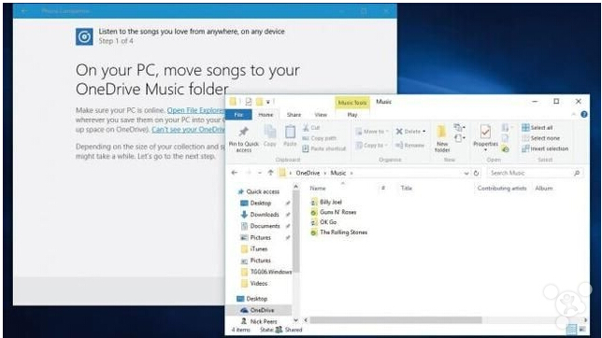
Task: Open the Share ribbon tab
Action: pyautogui.click(x=294, y=115)
